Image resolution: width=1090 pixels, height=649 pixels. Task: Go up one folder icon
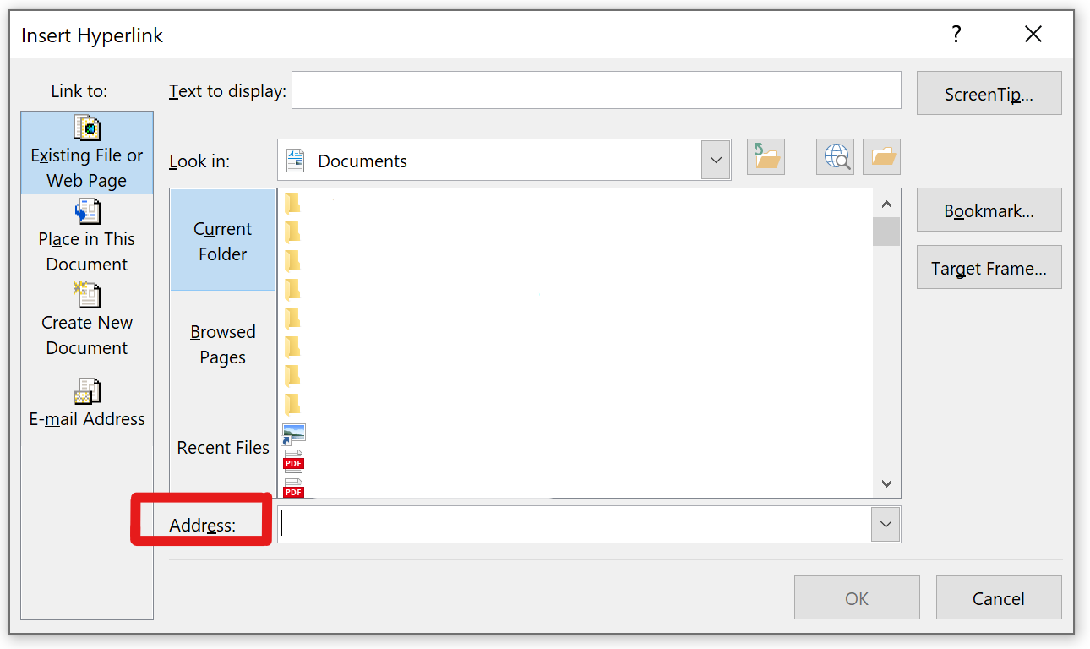(x=766, y=157)
